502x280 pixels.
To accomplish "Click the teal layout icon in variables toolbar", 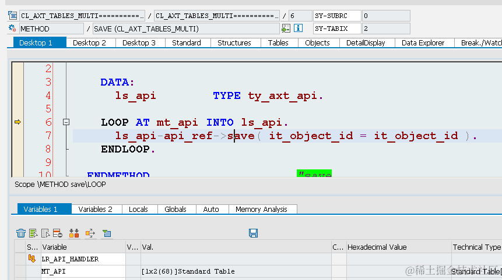I will coord(107,233).
